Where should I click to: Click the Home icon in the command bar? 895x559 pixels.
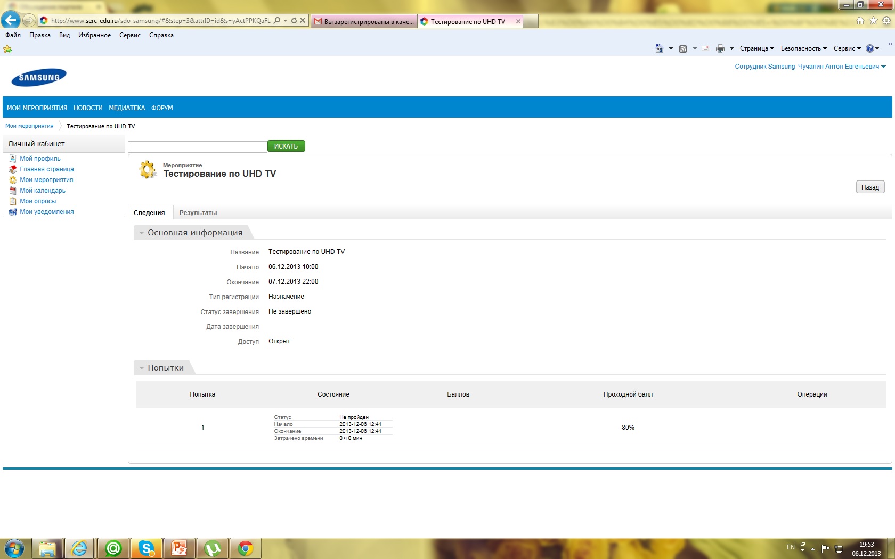[660, 48]
